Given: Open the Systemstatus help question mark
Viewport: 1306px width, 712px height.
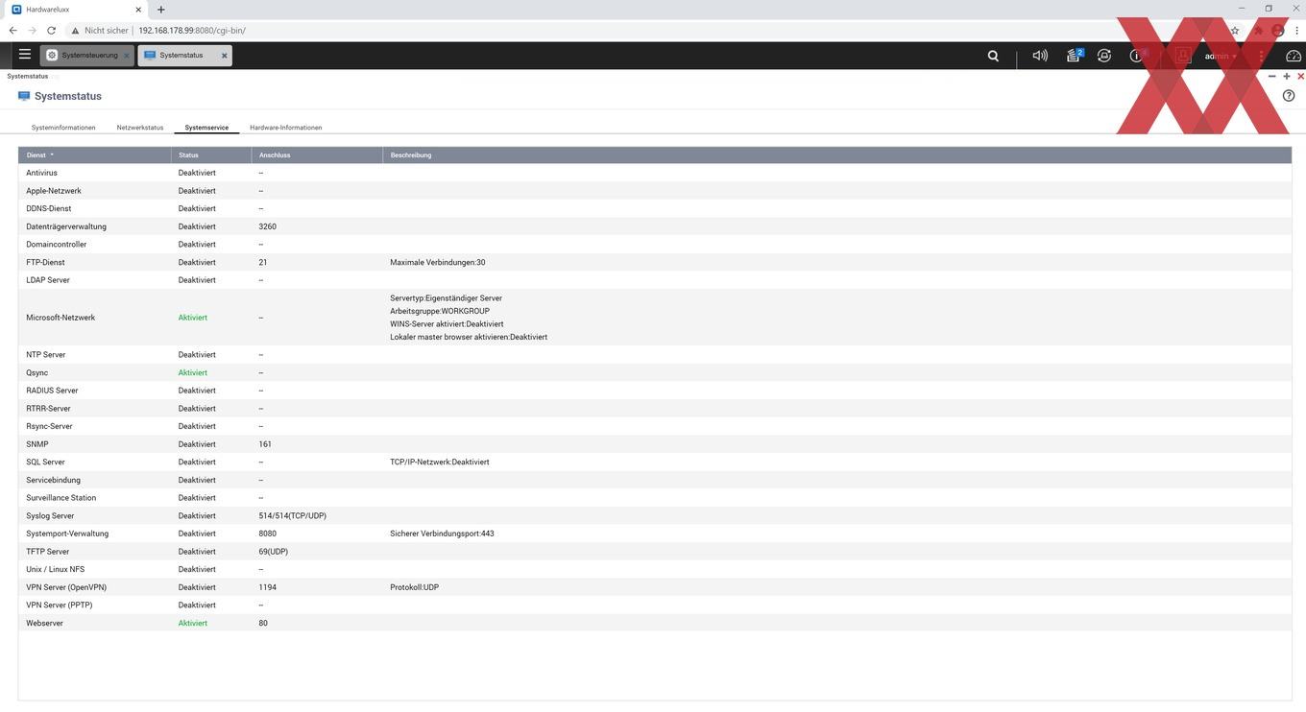Looking at the screenshot, I should 1289,96.
